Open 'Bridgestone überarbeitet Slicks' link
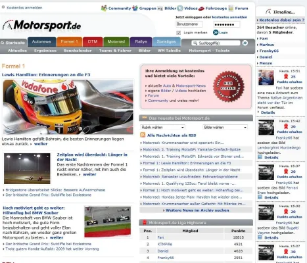 pos(55,190)
